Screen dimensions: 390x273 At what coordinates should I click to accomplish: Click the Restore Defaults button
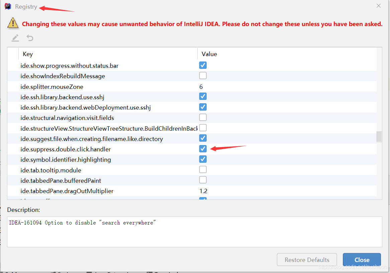point(307,260)
